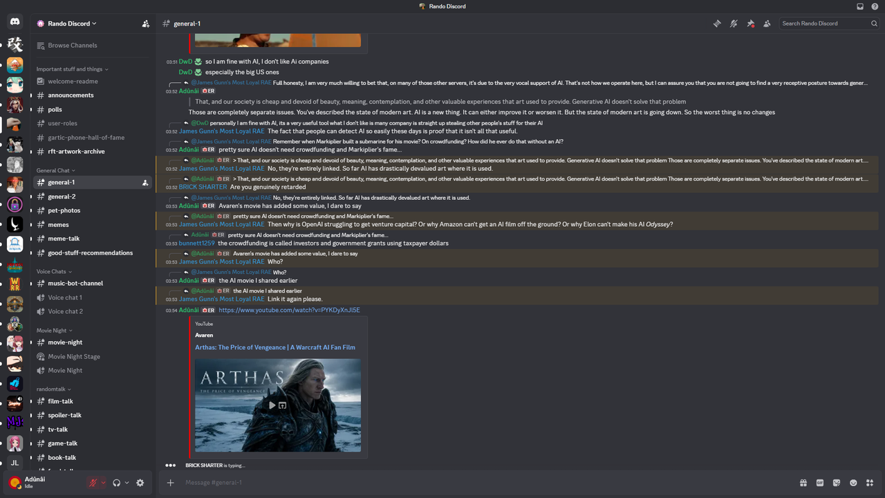885x498 pixels.
Task: Click the plus attachment button
Action: point(171,483)
